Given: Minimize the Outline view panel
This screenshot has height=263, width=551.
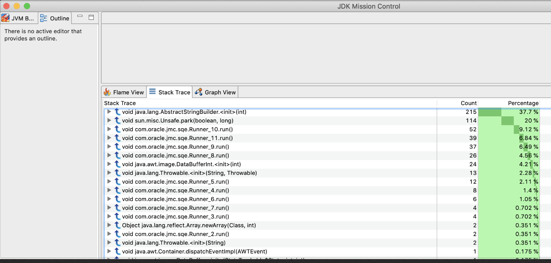Looking at the screenshot, I should point(80,17).
